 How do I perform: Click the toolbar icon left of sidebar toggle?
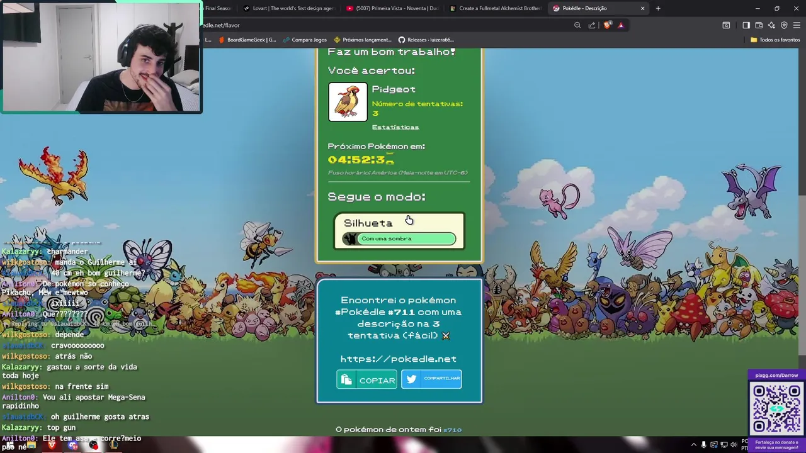726,25
